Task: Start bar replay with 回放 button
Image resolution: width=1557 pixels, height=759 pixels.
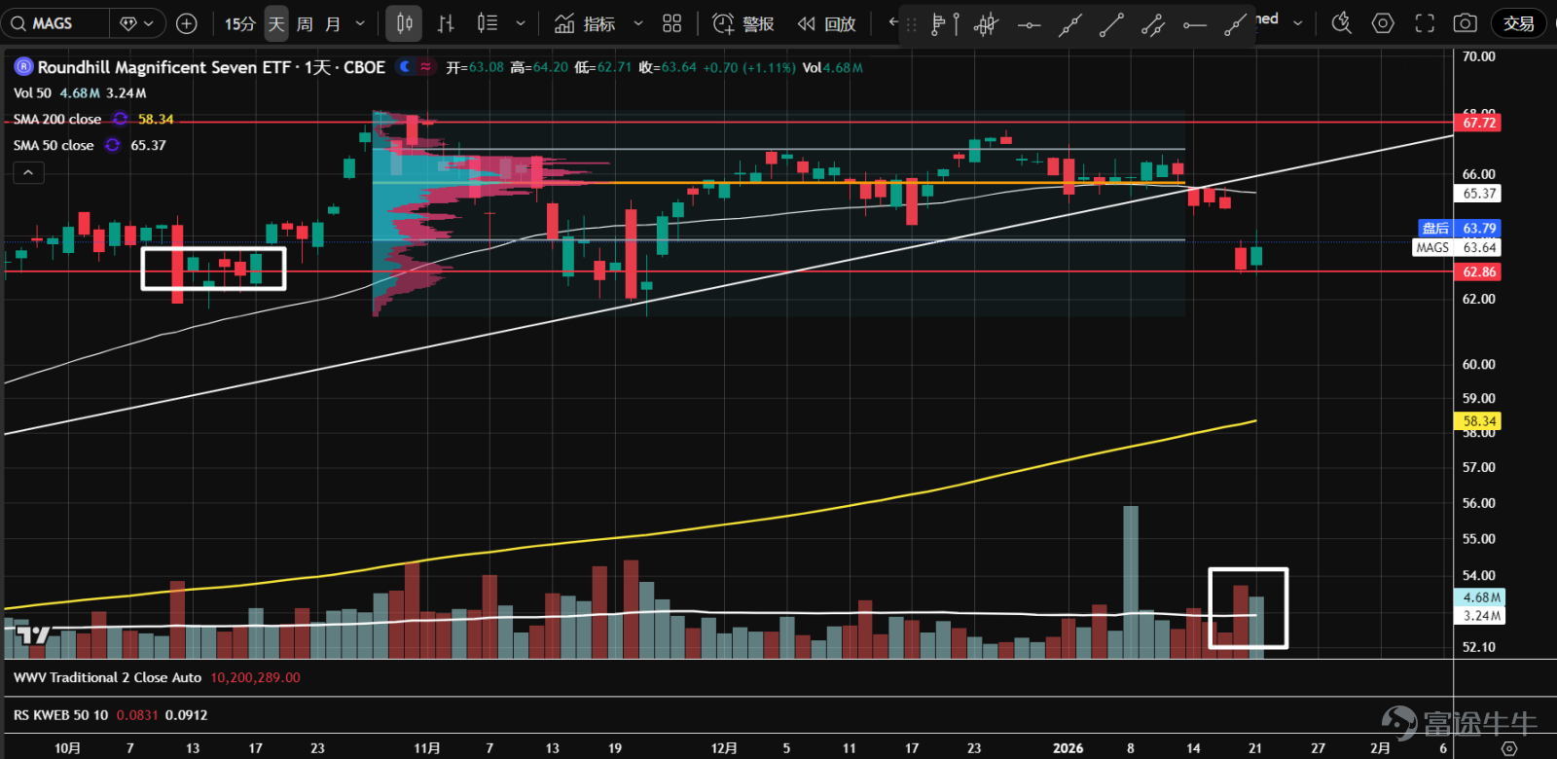Action: [x=827, y=23]
